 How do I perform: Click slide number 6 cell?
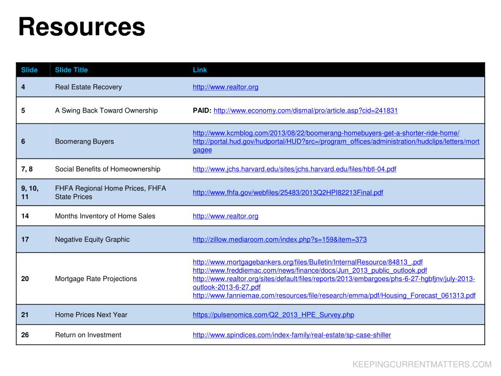coord(33,141)
